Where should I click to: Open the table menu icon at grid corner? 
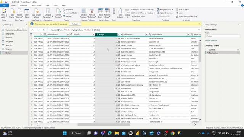click(32, 35)
